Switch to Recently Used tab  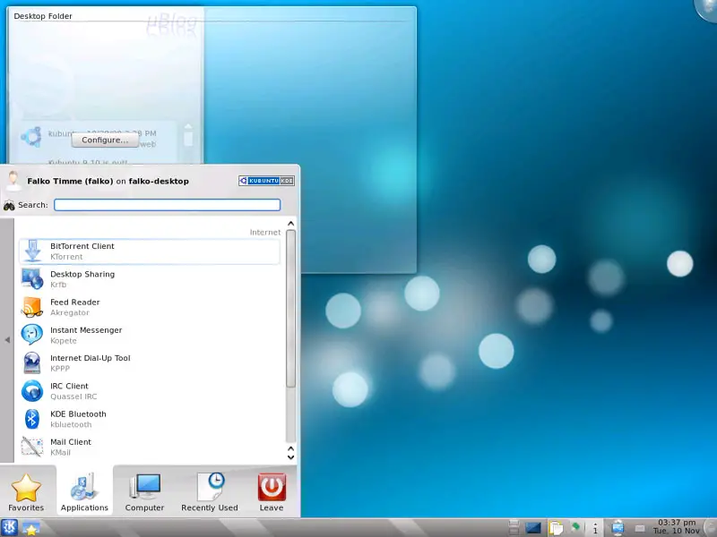coord(210,491)
